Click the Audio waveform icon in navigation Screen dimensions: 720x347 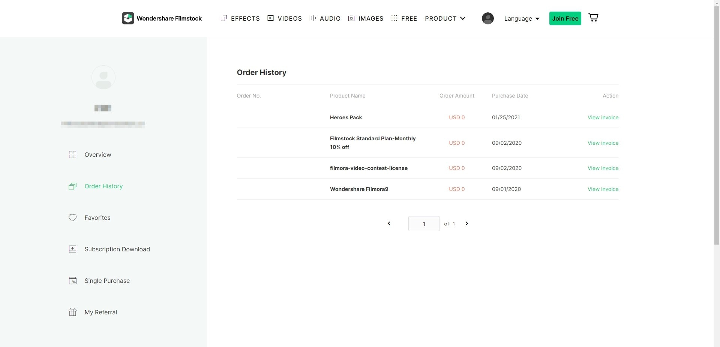point(312,18)
